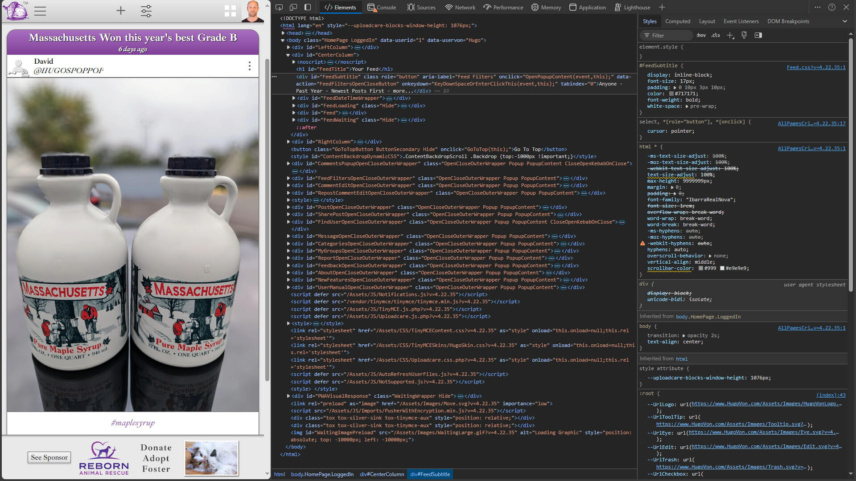Expand the padding shorthand in #FeedSubtitle
Screen dimensions: 856x481
[x=675, y=88]
